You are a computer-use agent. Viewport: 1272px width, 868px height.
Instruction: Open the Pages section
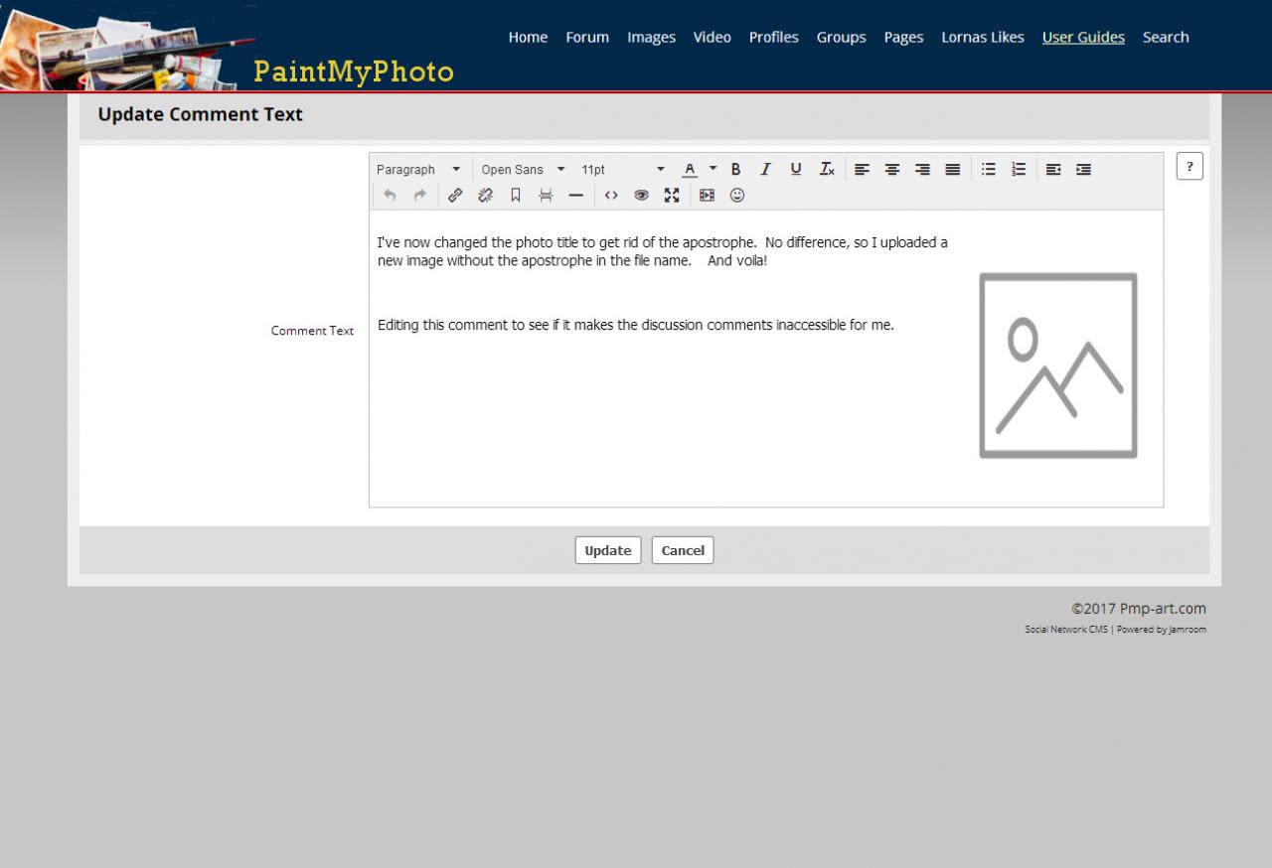904,38
